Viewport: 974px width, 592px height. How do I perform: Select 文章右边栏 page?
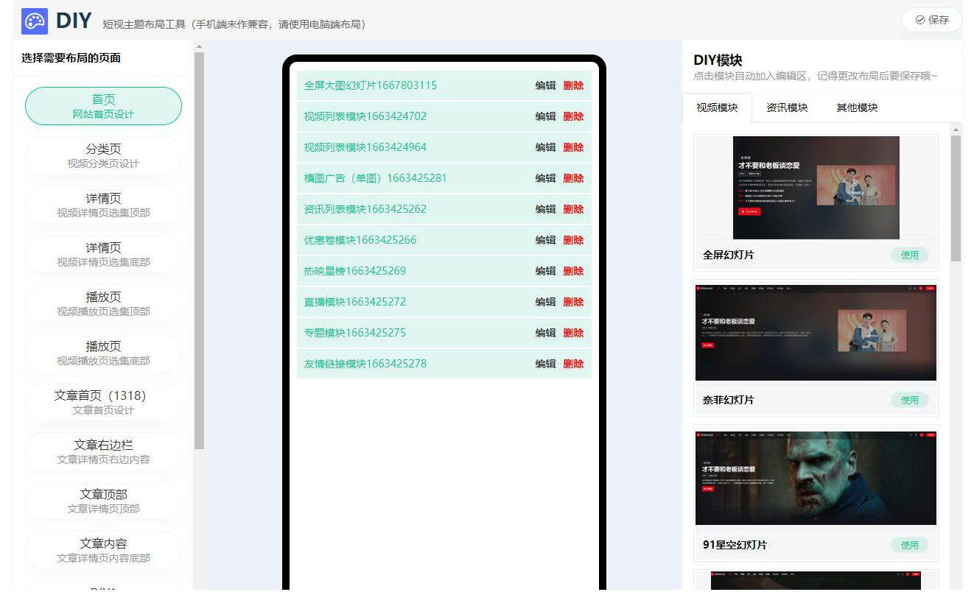tap(103, 451)
